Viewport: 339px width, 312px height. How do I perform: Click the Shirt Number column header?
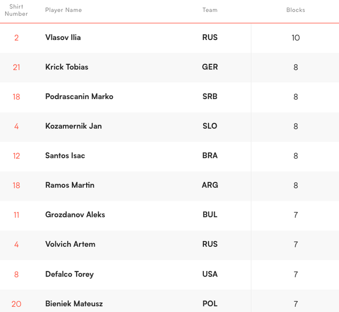coord(16,10)
